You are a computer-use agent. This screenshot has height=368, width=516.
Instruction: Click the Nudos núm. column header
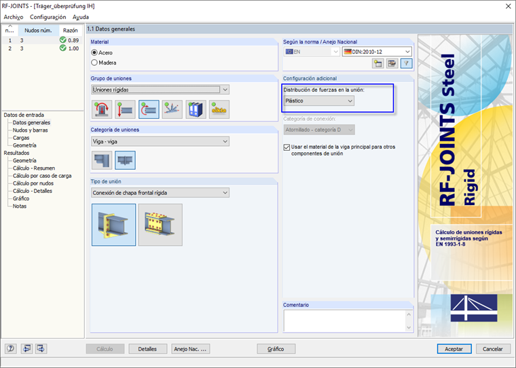click(x=38, y=31)
